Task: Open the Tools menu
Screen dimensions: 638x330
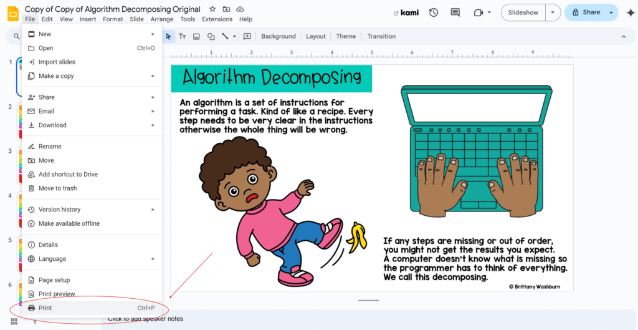Action: pyautogui.click(x=188, y=19)
